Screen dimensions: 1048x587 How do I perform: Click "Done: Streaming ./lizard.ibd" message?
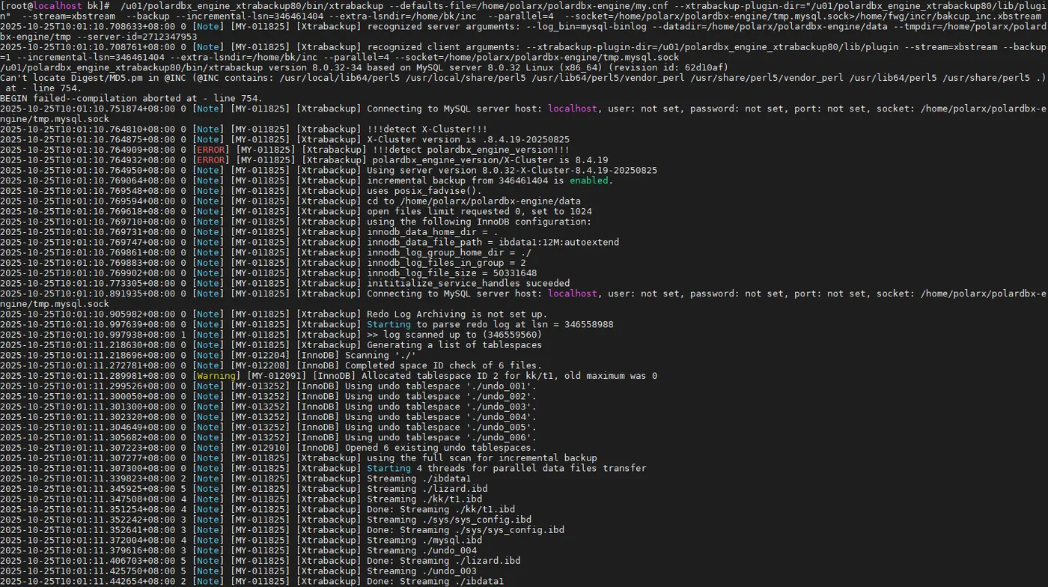click(x=443, y=561)
